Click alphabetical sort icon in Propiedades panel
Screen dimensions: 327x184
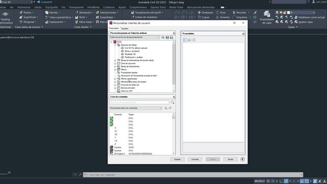[x=189, y=40]
